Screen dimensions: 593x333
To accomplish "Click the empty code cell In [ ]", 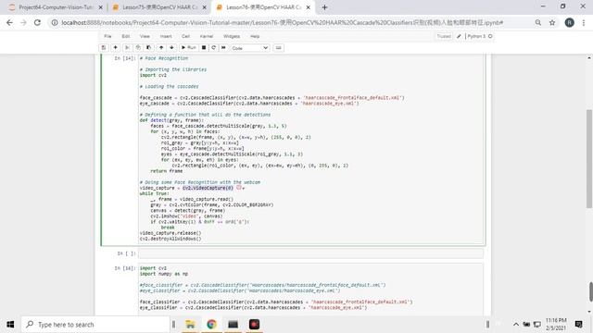I will 310,253.
